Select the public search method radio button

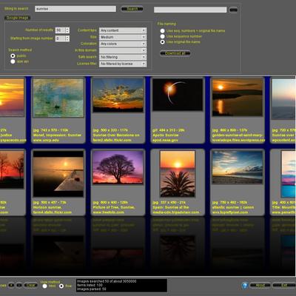pos(13,56)
